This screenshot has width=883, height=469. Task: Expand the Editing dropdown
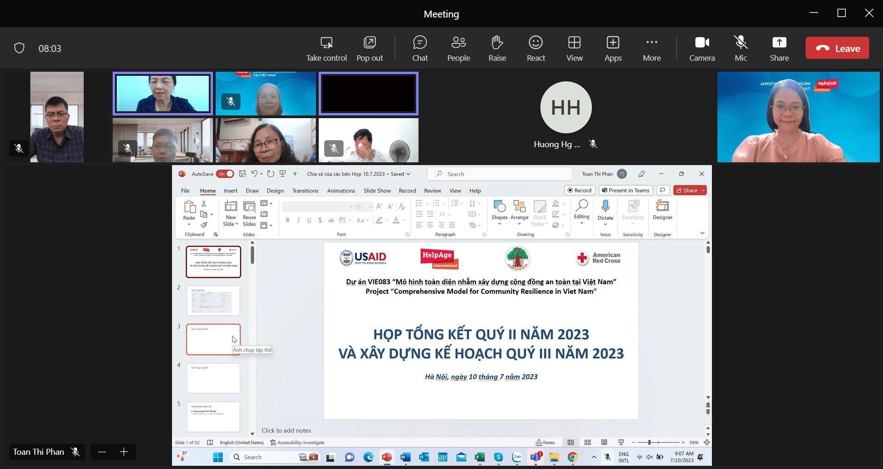point(581,223)
